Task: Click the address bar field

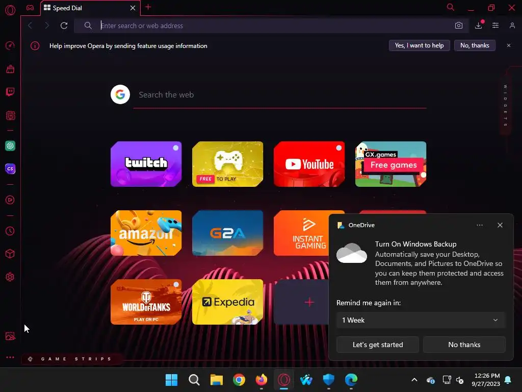Action: [x=271, y=26]
